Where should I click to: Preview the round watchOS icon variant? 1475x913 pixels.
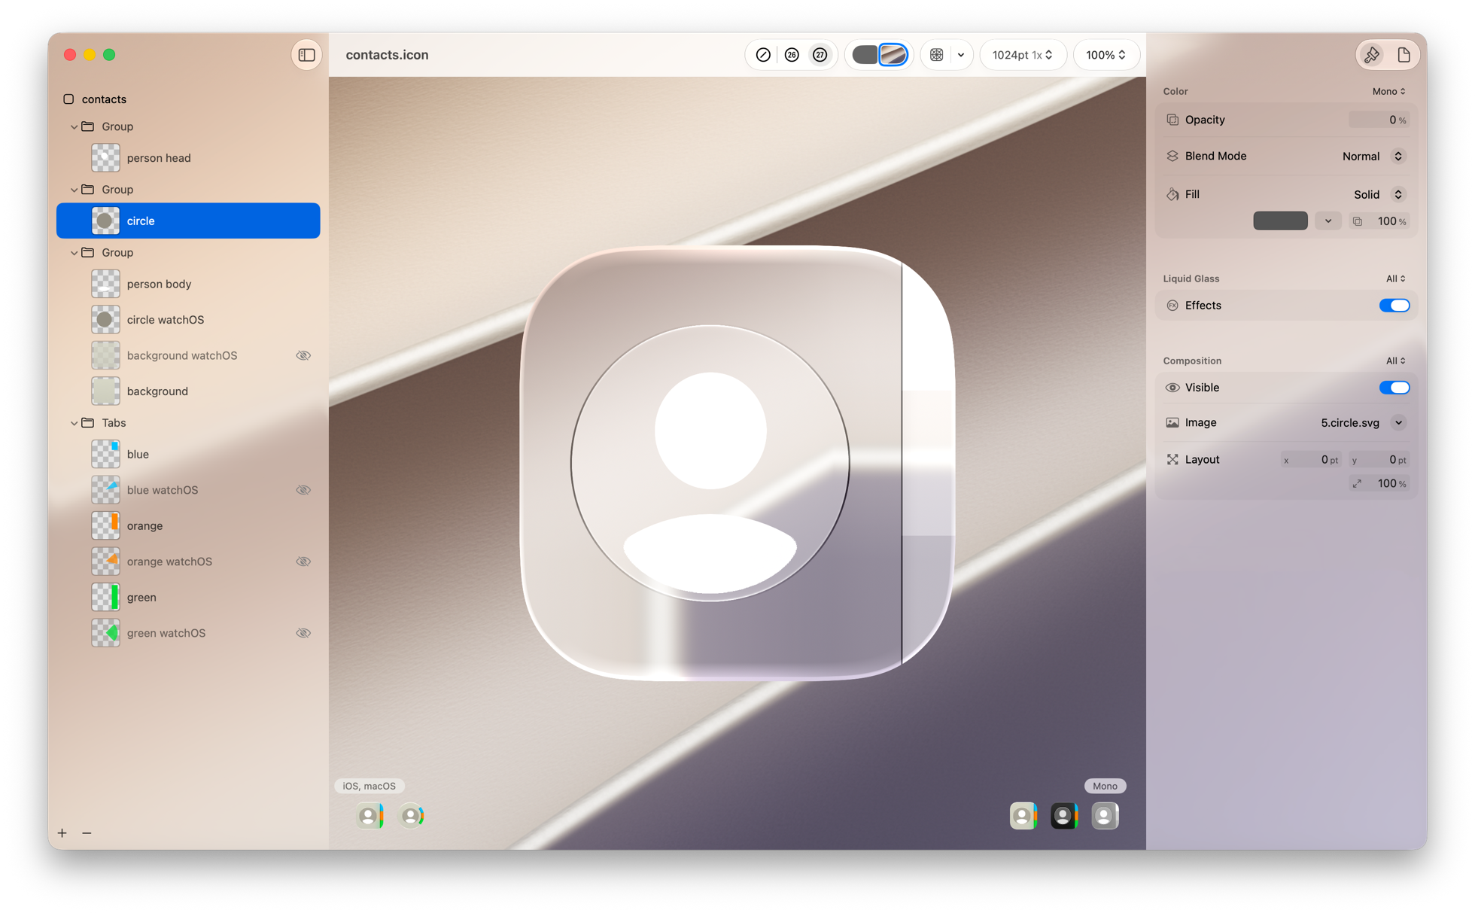pyautogui.click(x=412, y=816)
